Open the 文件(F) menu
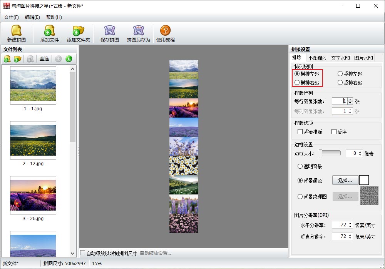 pyautogui.click(x=11, y=17)
